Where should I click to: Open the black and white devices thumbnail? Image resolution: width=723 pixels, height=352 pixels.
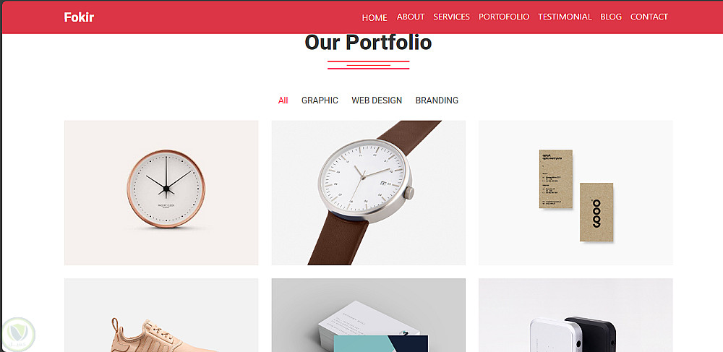point(576,315)
